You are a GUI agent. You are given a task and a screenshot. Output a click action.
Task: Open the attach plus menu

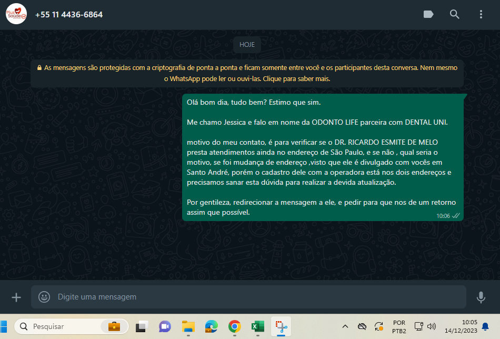point(16,297)
